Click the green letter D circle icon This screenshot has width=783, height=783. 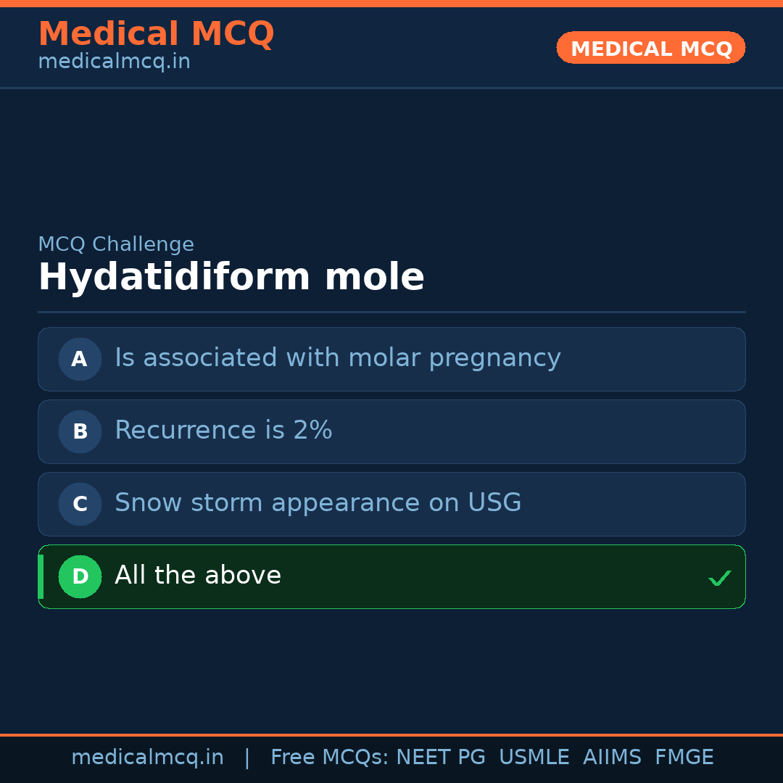click(x=80, y=576)
